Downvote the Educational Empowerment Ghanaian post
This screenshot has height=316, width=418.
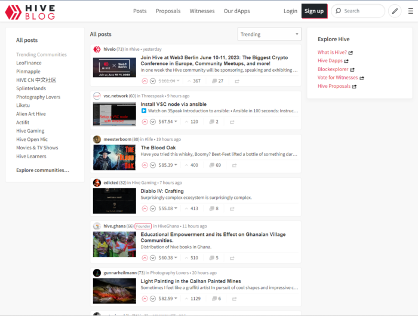click(153, 258)
